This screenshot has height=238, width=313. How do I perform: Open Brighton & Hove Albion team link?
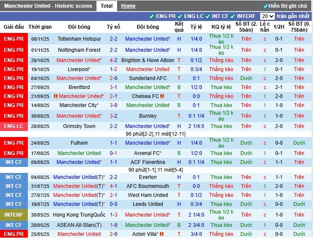click(x=148, y=60)
